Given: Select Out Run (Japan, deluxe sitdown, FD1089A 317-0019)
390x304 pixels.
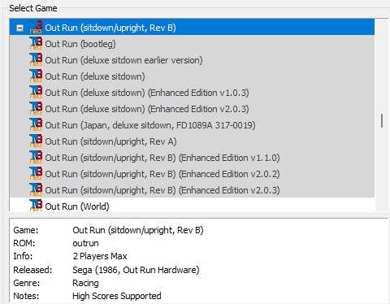Looking at the screenshot, I should 150,125.
